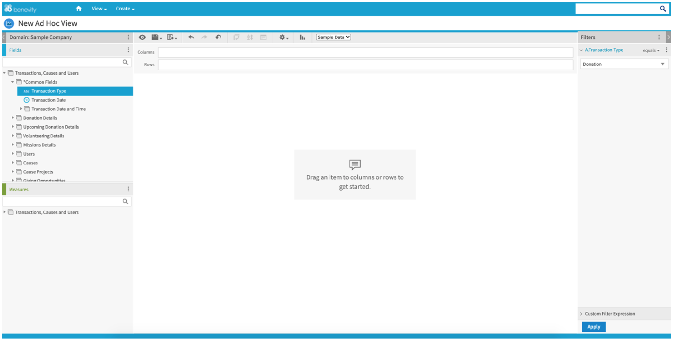Open the equals operator dropdown
The width and height of the screenshot is (673, 341).
651,50
